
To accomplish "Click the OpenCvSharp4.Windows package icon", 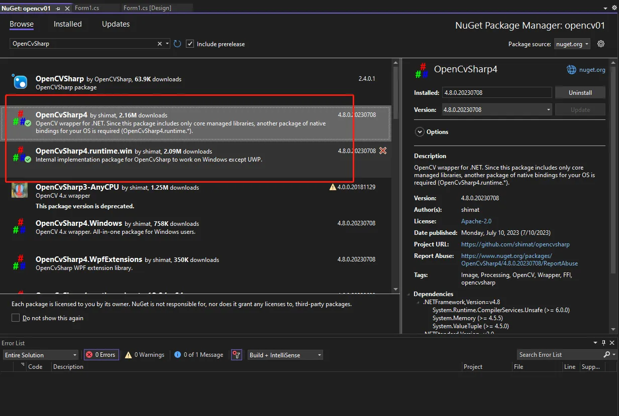I will (x=20, y=226).
